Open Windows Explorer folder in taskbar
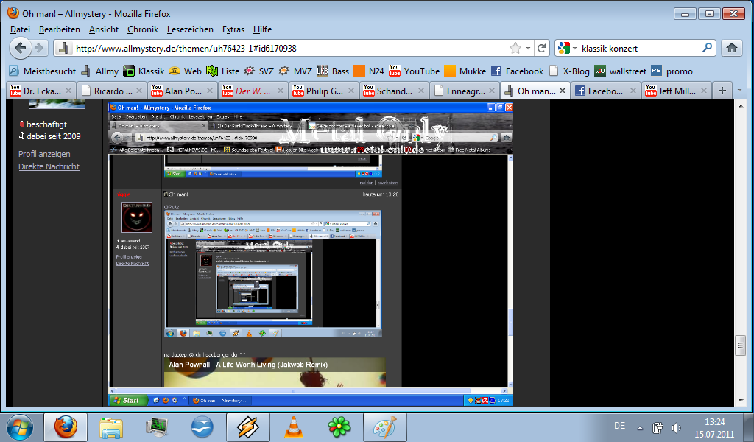The width and height of the screenshot is (754, 442). pos(111,427)
